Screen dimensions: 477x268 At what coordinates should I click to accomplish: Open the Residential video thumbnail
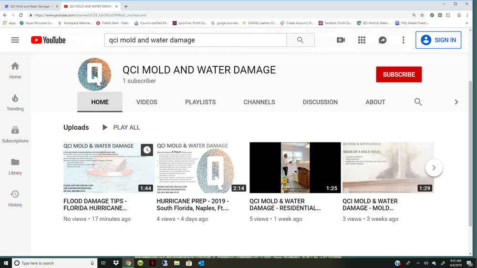pos(295,167)
